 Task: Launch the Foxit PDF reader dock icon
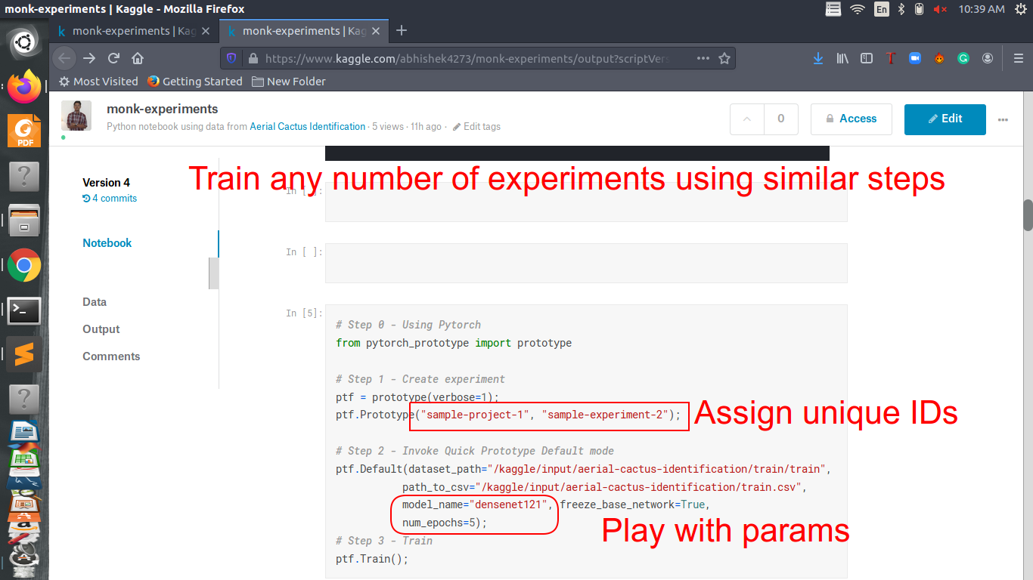point(24,131)
